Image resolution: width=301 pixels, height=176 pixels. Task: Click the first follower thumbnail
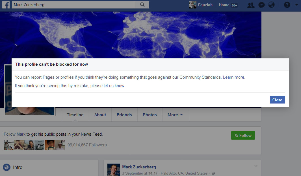point(9,145)
